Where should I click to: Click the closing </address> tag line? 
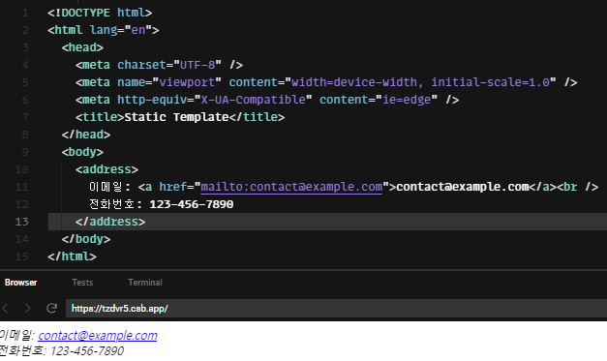110,222
